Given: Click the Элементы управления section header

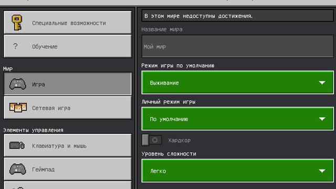Looking at the screenshot, I should pyautogui.click(x=33, y=130).
